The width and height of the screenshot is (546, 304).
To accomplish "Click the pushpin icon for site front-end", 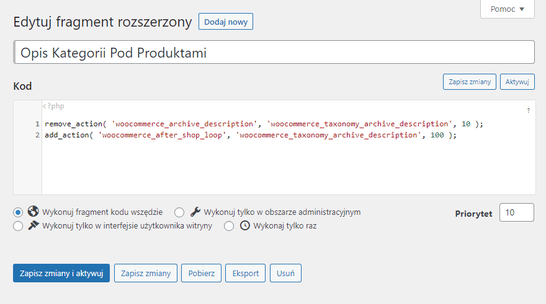I will [33, 225].
